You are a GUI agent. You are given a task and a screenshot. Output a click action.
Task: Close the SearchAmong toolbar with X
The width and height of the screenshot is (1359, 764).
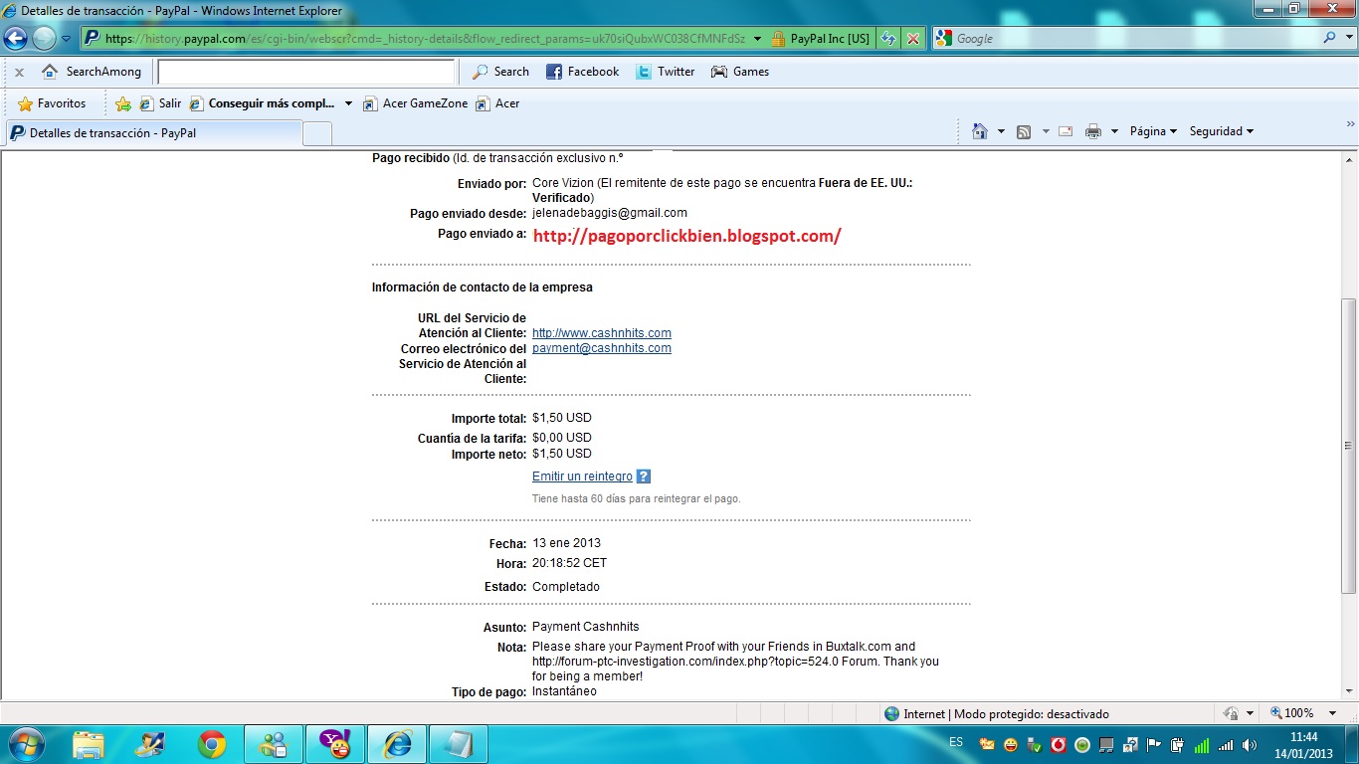click(19, 72)
